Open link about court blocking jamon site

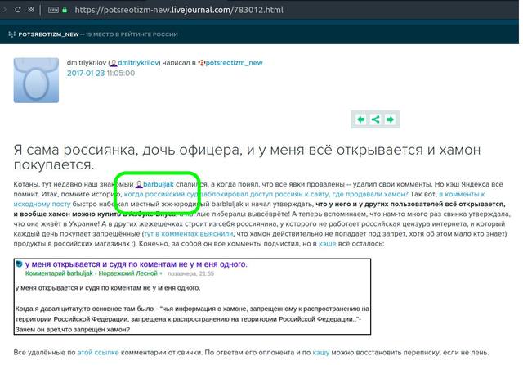click(x=266, y=194)
